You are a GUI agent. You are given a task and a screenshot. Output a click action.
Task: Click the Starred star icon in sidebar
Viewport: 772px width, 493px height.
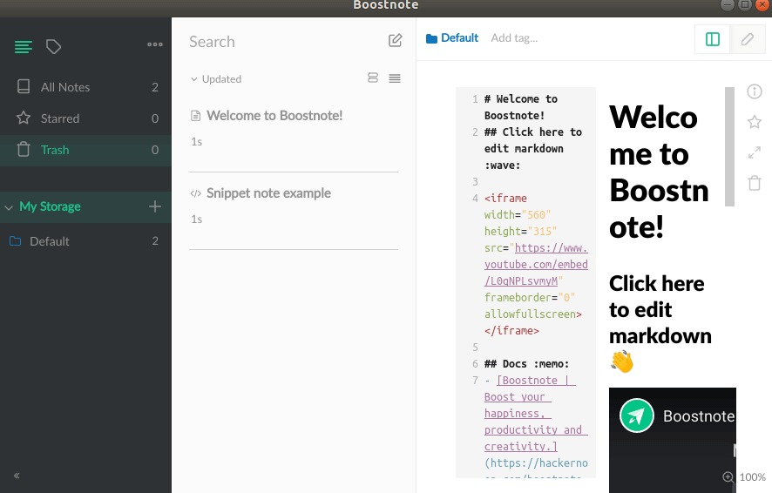(x=24, y=118)
